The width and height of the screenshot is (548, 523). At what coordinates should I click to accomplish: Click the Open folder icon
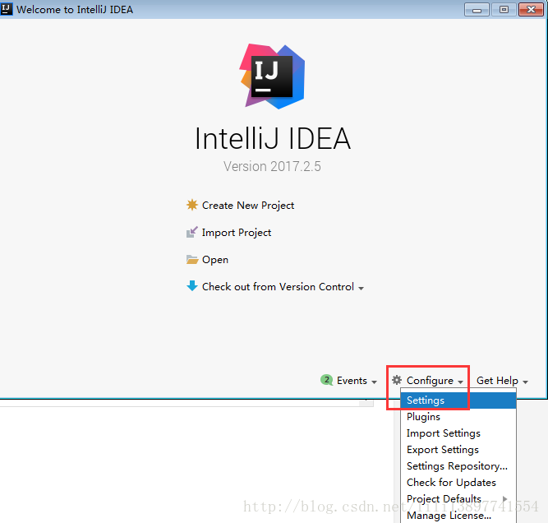[192, 259]
